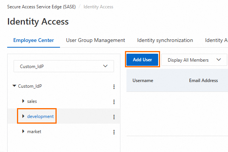Open more options menu for sales group

point(114,102)
